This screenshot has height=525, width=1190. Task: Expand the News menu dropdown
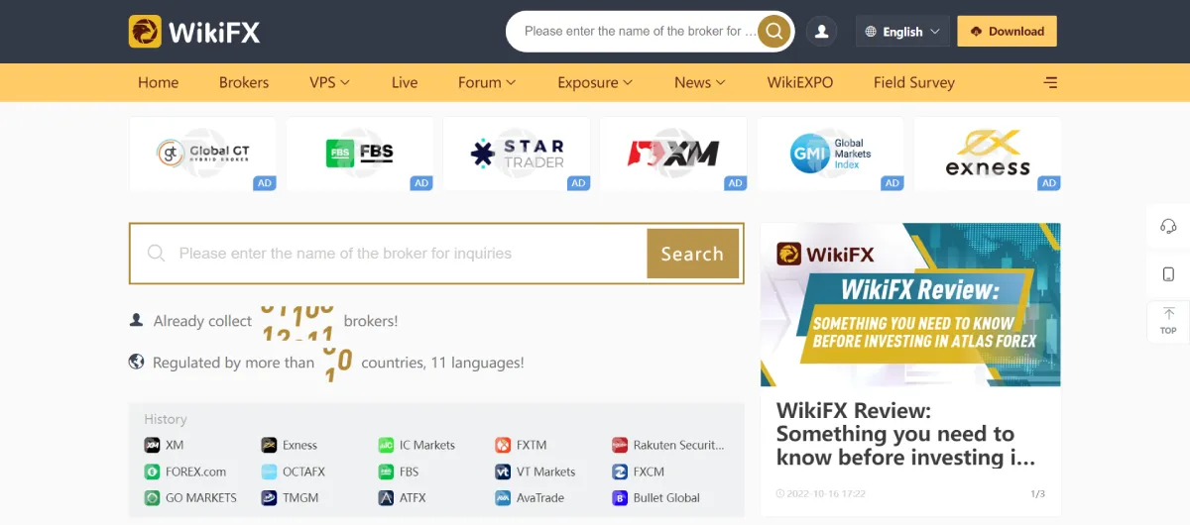[700, 82]
